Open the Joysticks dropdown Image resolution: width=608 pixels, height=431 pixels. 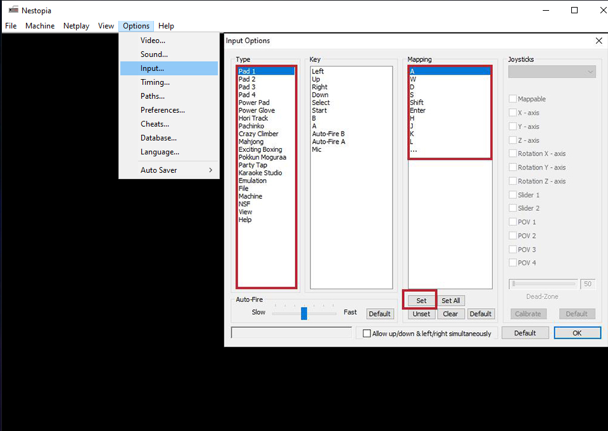(x=552, y=72)
